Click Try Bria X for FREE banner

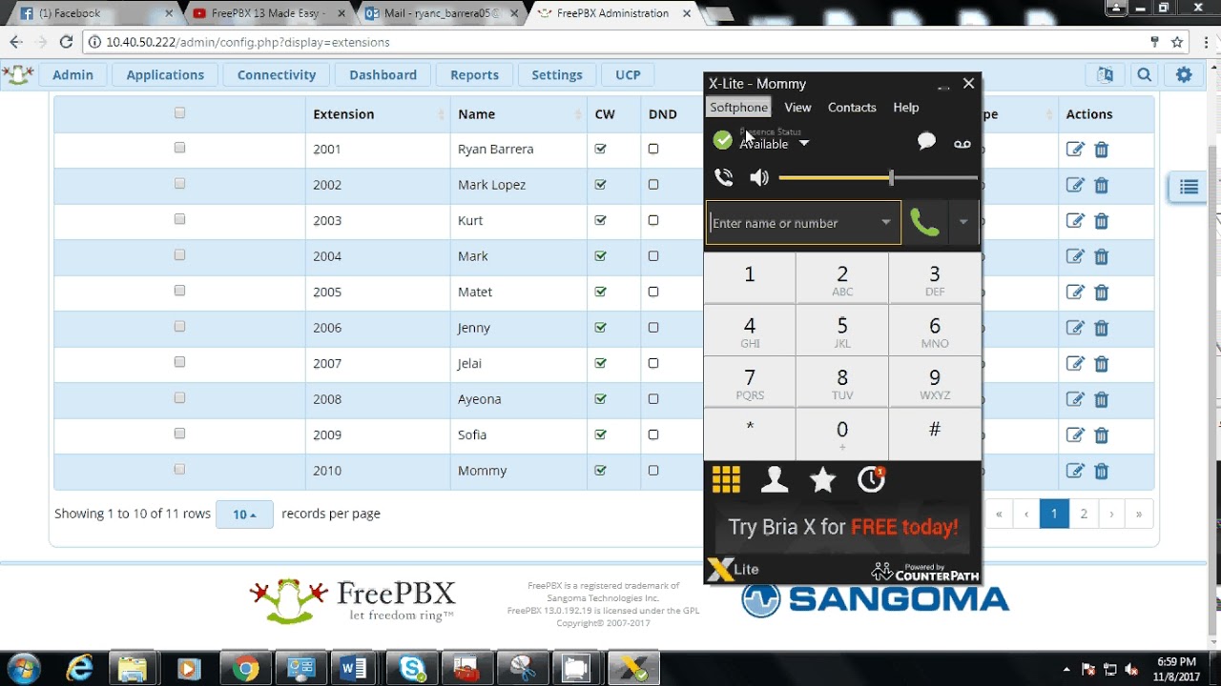click(843, 527)
